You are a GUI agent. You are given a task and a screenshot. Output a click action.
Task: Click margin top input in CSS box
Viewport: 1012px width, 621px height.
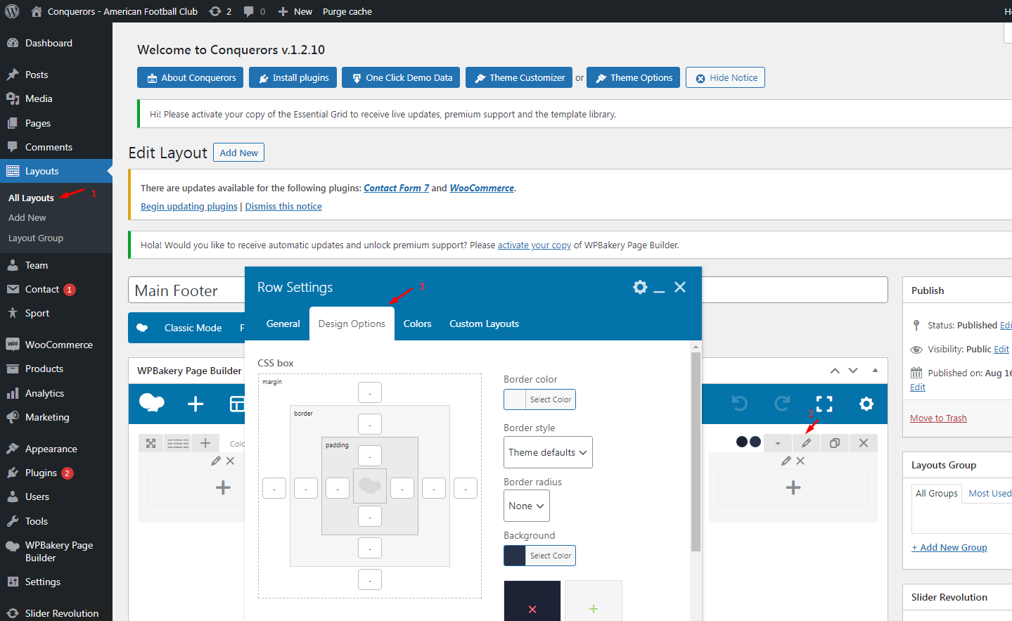[370, 392]
